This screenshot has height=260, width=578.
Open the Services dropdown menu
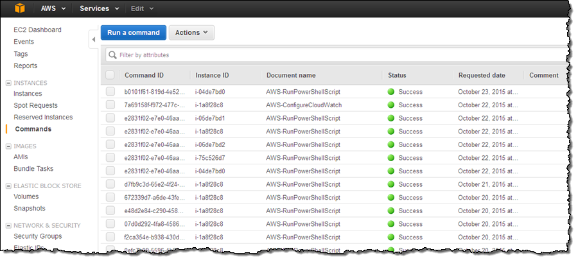(99, 9)
